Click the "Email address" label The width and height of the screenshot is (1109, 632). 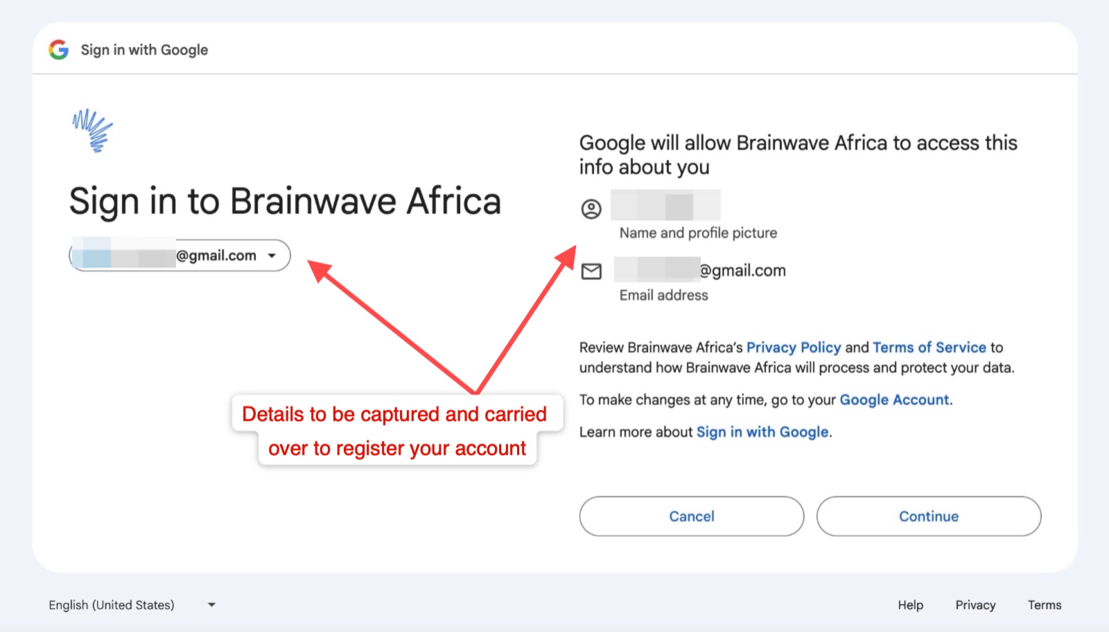[x=663, y=295]
